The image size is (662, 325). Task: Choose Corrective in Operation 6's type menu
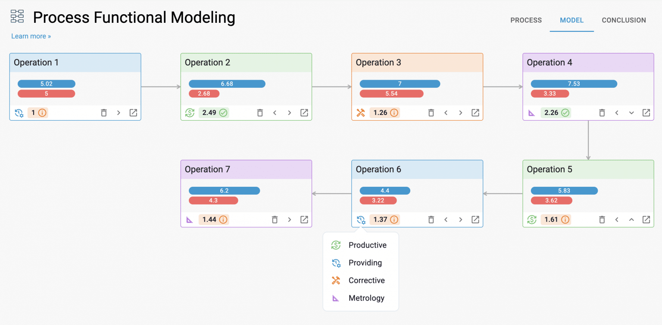coord(366,280)
